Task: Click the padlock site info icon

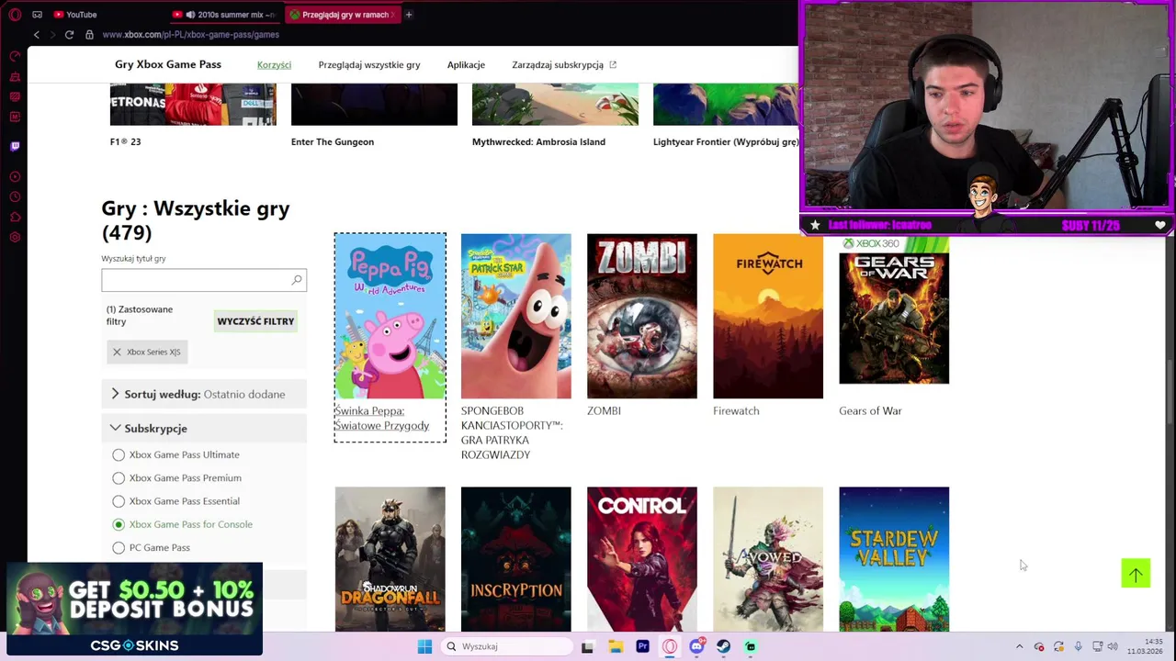Action: point(89,35)
